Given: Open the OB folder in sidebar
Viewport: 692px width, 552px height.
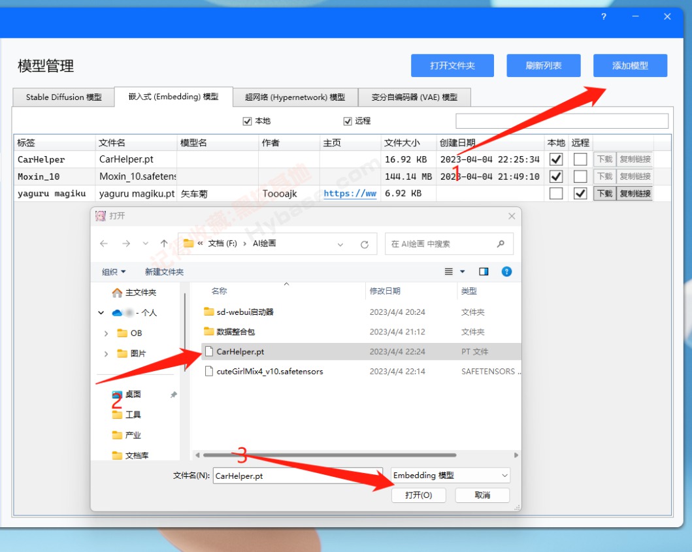Looking at the screenshot, I should click(129, 333).
